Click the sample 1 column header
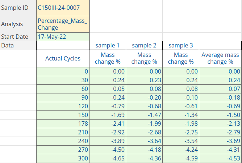This screenshot has width=242, height=163. (x=107, y=45)
